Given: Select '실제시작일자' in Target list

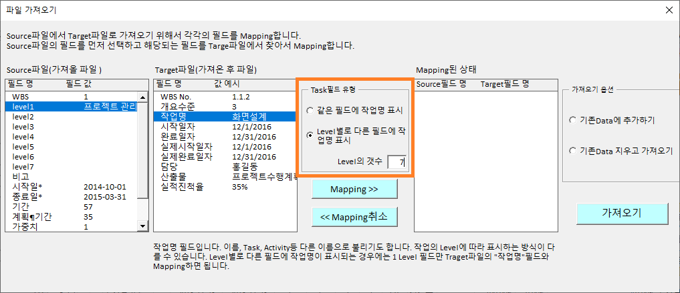Looking at the screenshot, I should click(225, 146).
